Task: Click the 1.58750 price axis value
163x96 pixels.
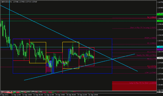Action: [x=160, y=41]
